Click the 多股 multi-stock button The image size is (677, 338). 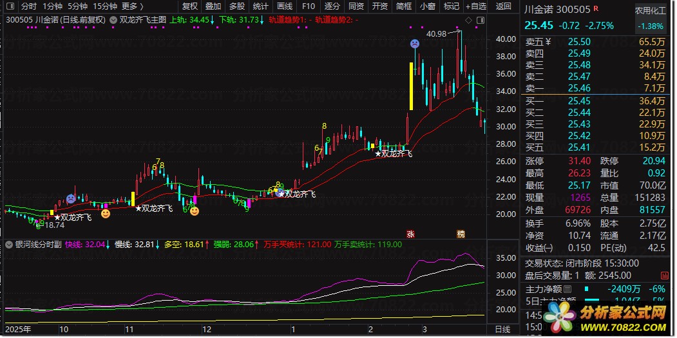click(x=237, y=6)
